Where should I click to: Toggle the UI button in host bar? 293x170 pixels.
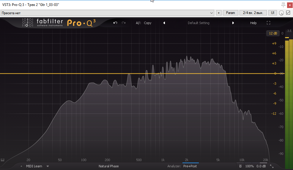pos(272,13)
